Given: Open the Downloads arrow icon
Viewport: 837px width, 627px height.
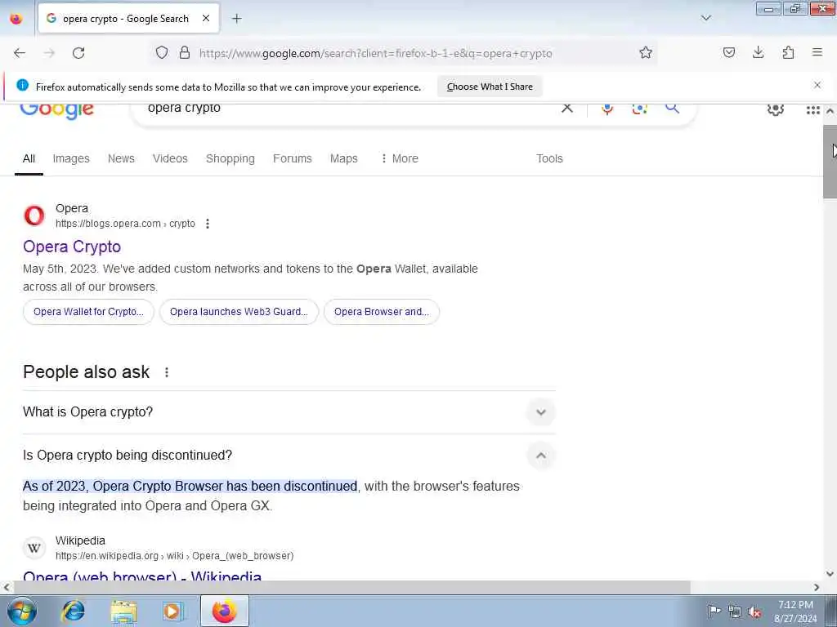Looking at the screenshot, I should tap(758, 52).
